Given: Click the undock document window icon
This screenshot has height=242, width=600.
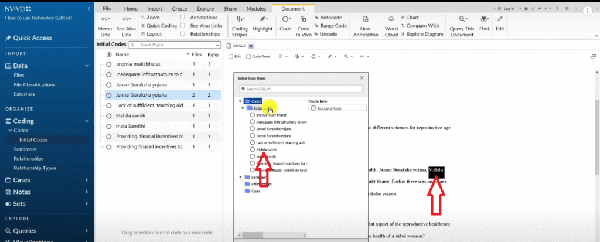Looking at the screenshot, I should point(593,56).
